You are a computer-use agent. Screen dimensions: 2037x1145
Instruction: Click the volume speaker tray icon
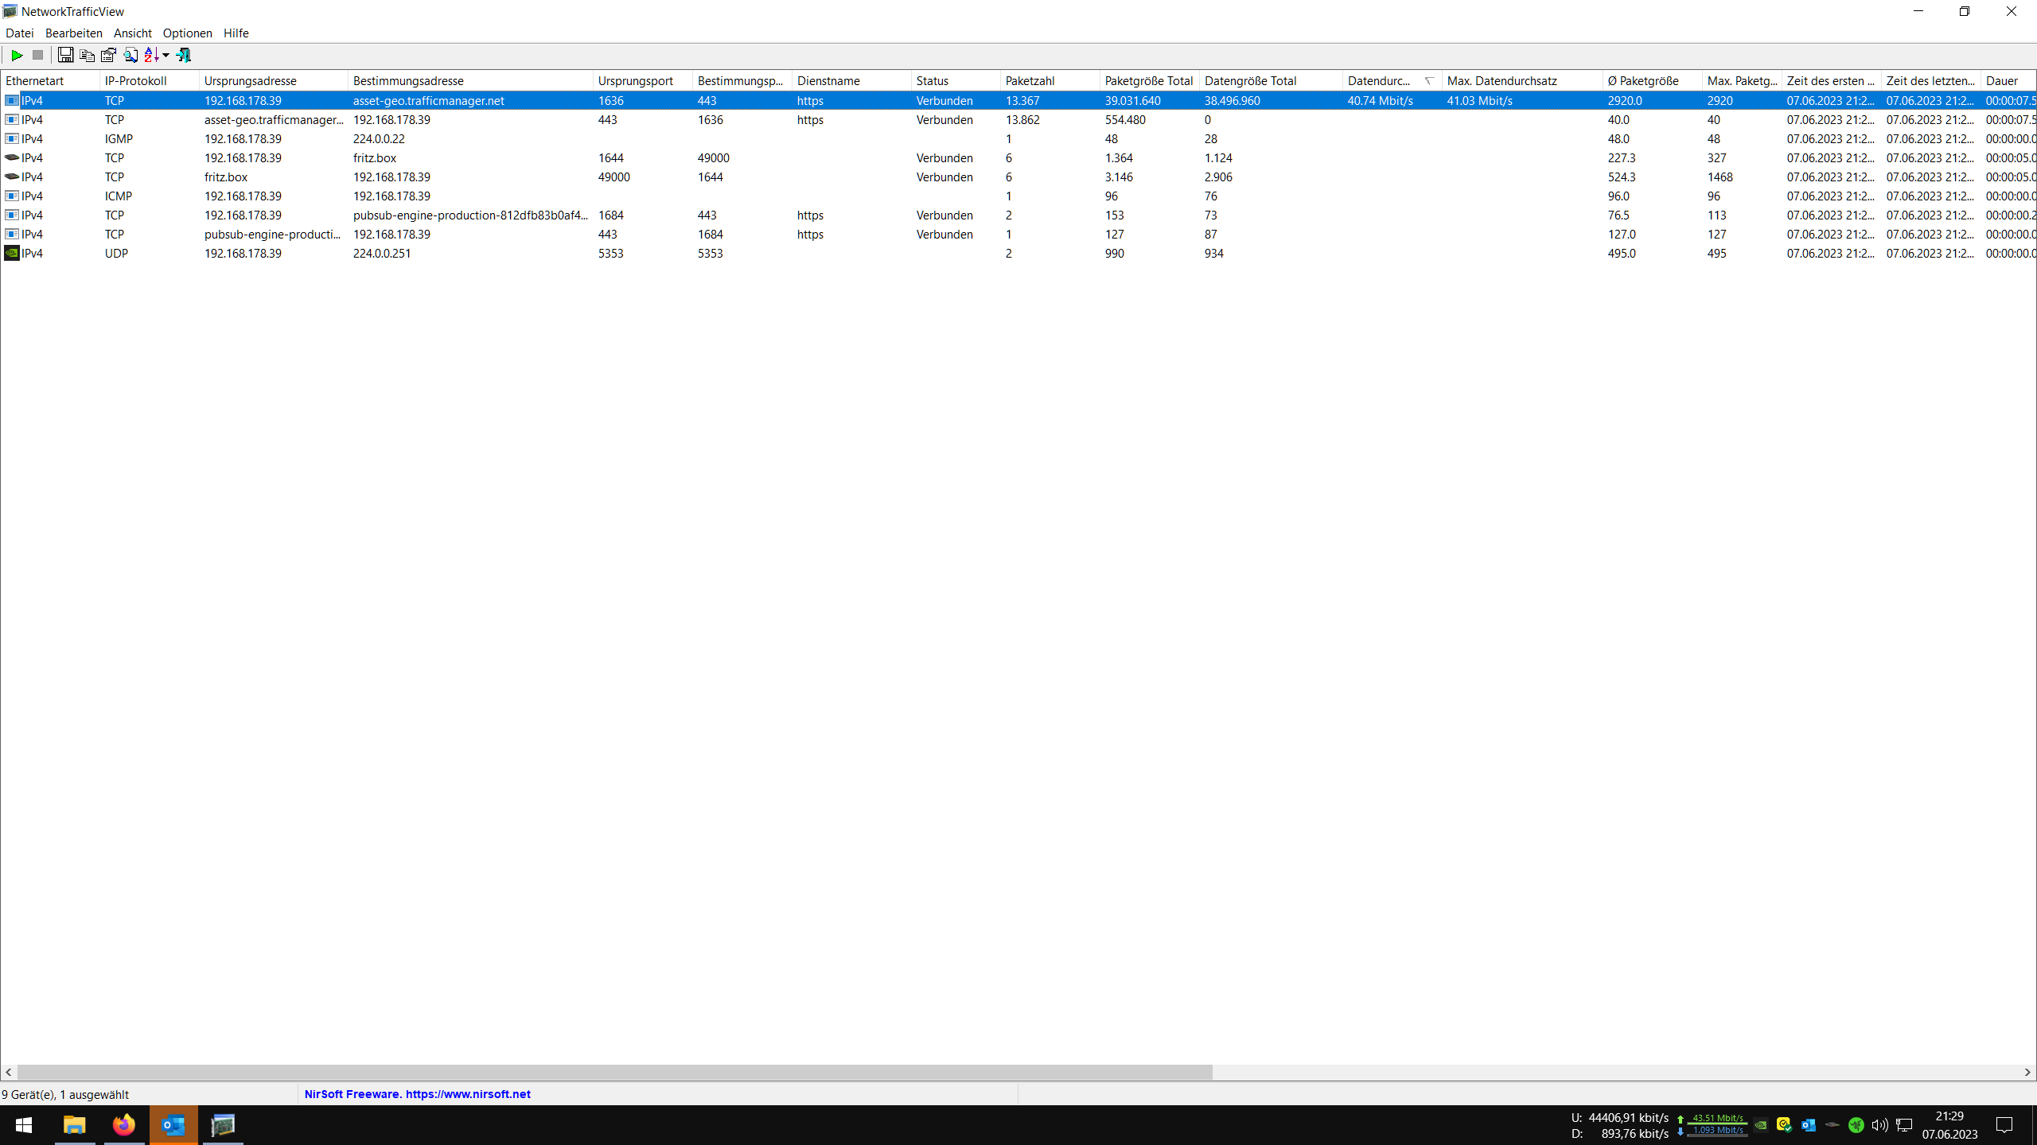pyautogui.click(x=1879, y=1124)
